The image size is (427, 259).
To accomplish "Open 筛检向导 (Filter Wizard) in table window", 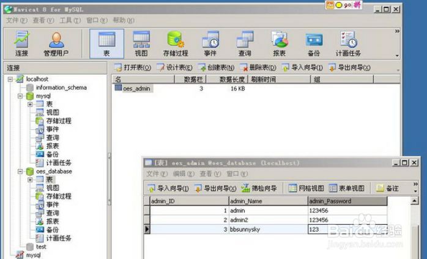I will tap(259, 188).
